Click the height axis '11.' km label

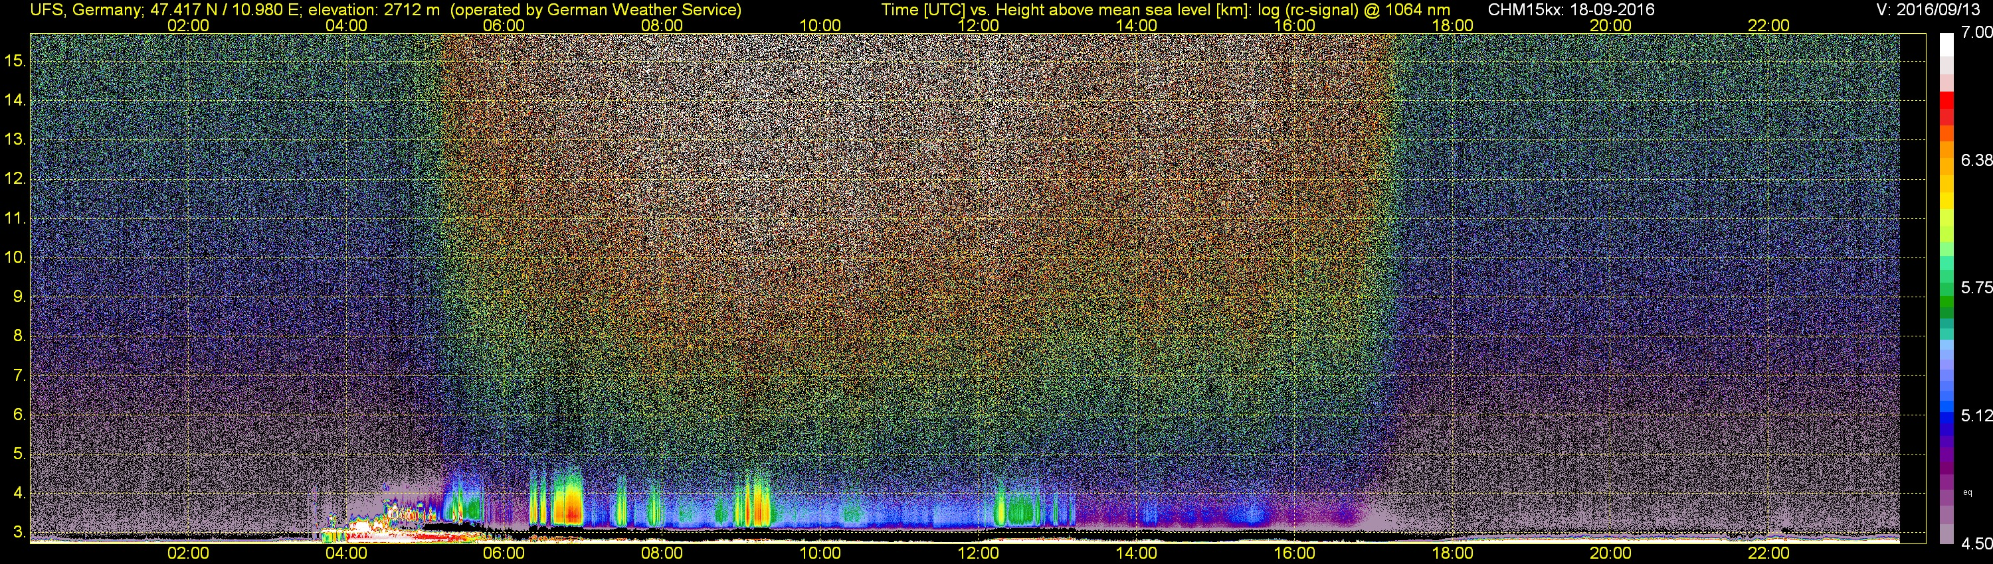tap(15, 218)
